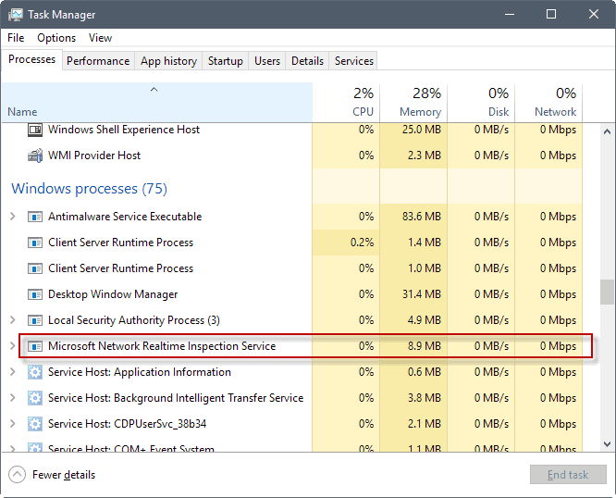Sort by the Network column header
Screen dimensions: 616x498
548,103
